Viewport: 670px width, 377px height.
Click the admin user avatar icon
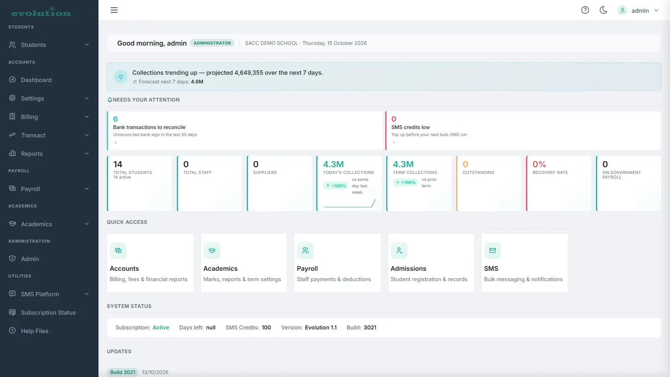(622, 10)
